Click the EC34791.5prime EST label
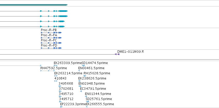 click(x=93, y=89)
